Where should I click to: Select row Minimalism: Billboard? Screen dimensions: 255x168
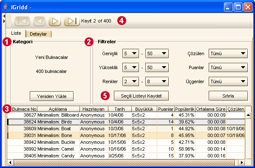tap(126, 115)
